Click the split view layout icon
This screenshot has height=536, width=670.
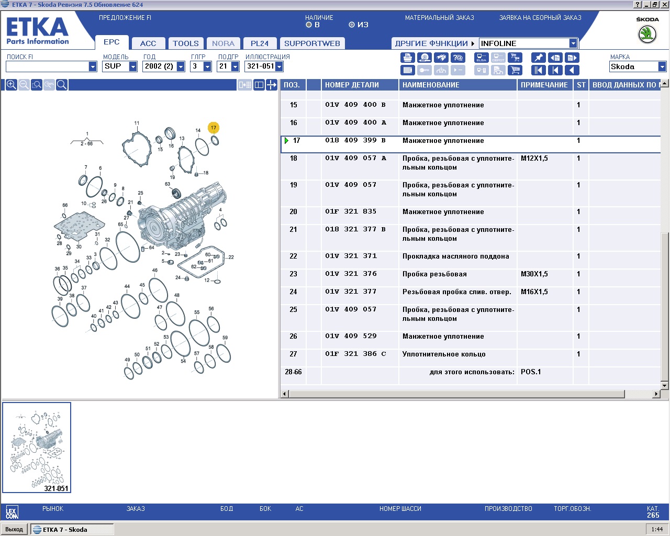(259, 85)
